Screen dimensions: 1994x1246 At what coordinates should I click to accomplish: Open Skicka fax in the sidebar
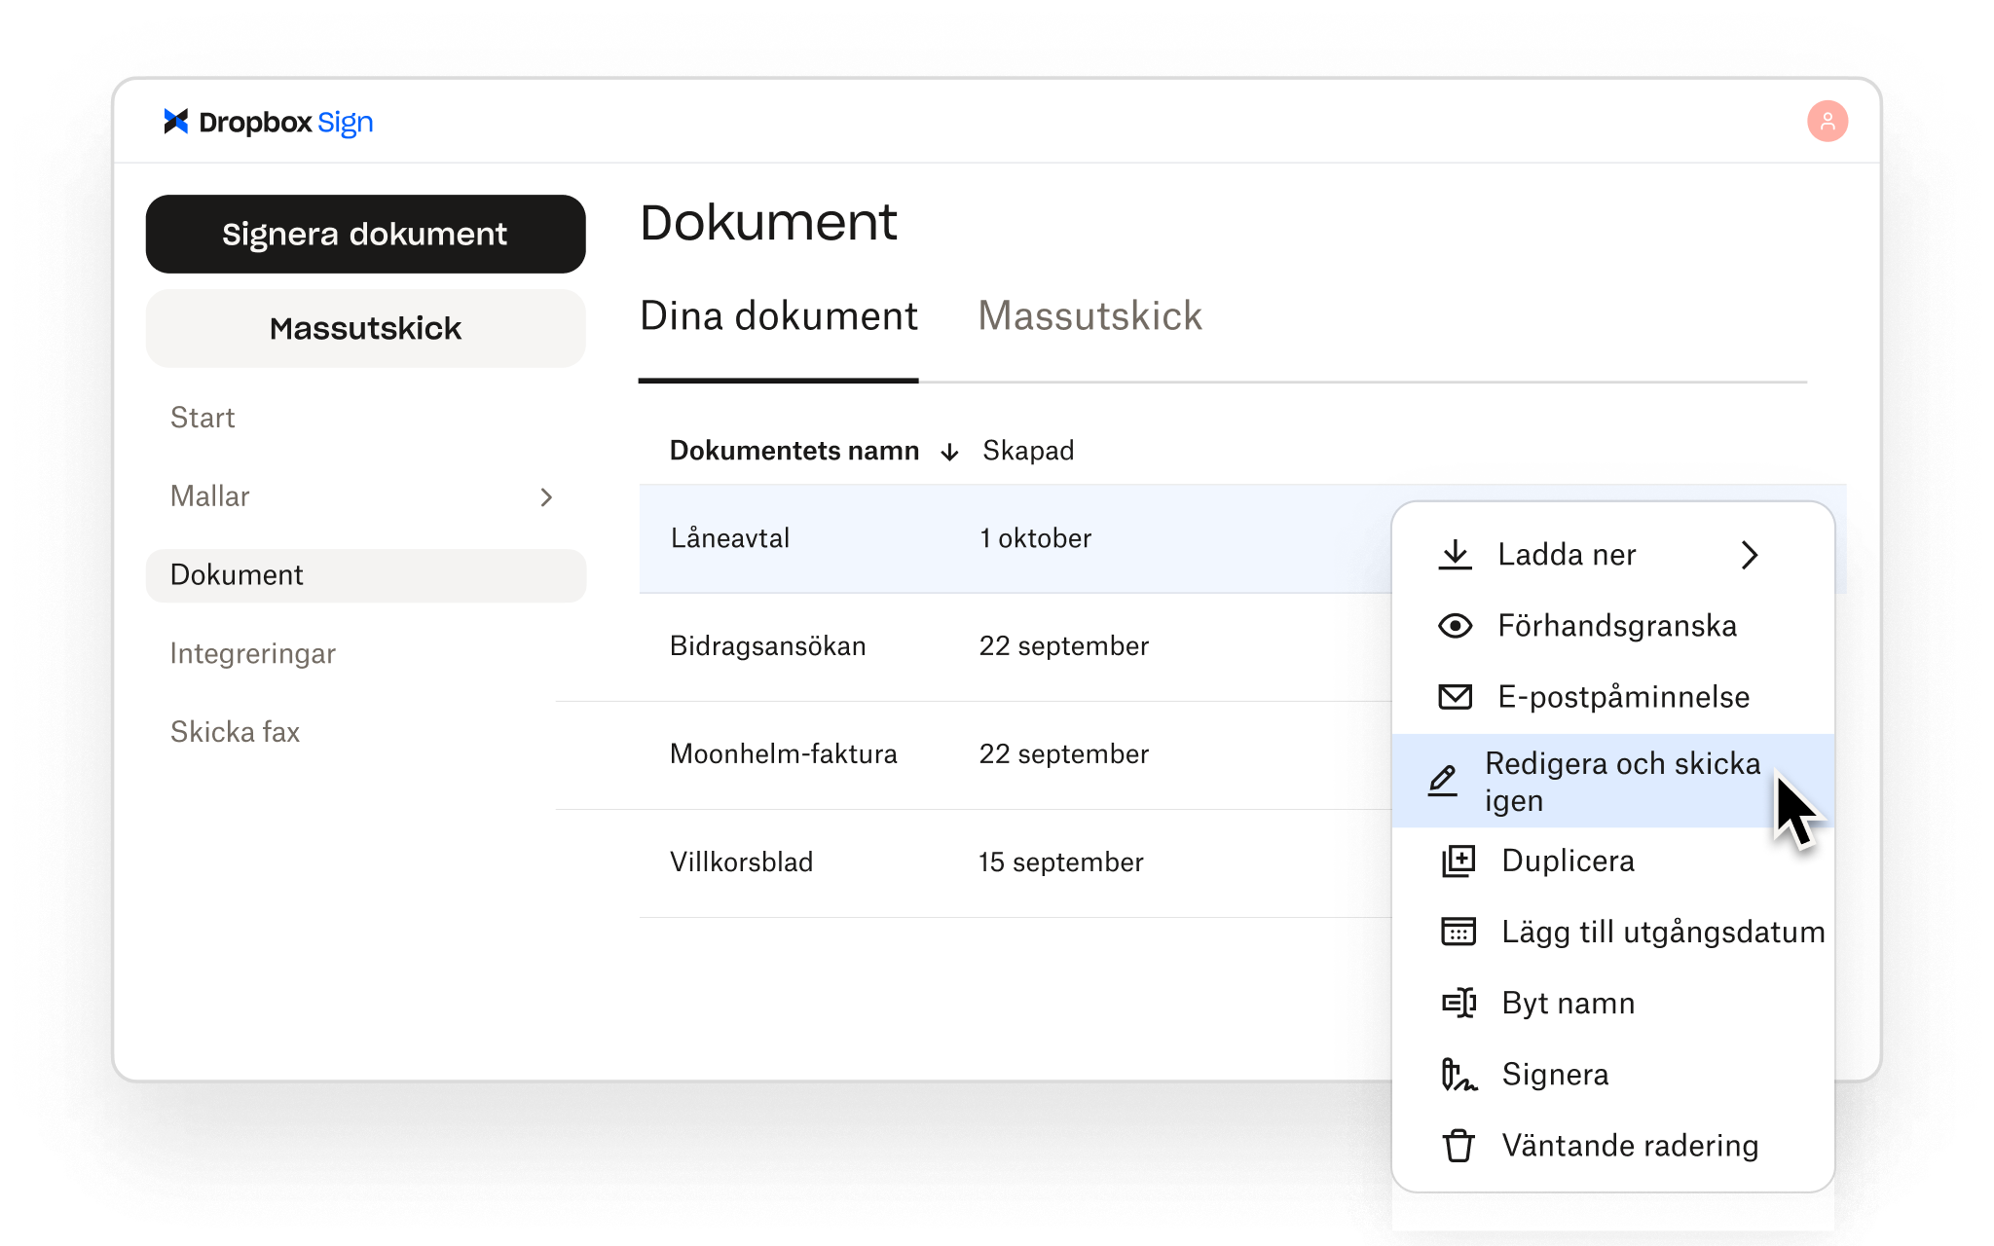click(235, 732)
